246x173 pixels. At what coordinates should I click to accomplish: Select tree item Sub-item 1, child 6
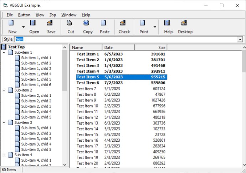click(x=36, y=85)
